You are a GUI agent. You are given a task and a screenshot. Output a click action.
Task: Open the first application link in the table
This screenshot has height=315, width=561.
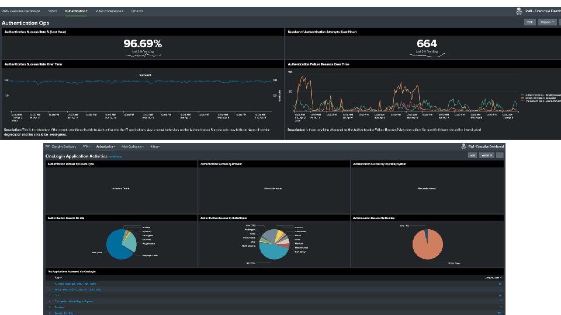75,283
